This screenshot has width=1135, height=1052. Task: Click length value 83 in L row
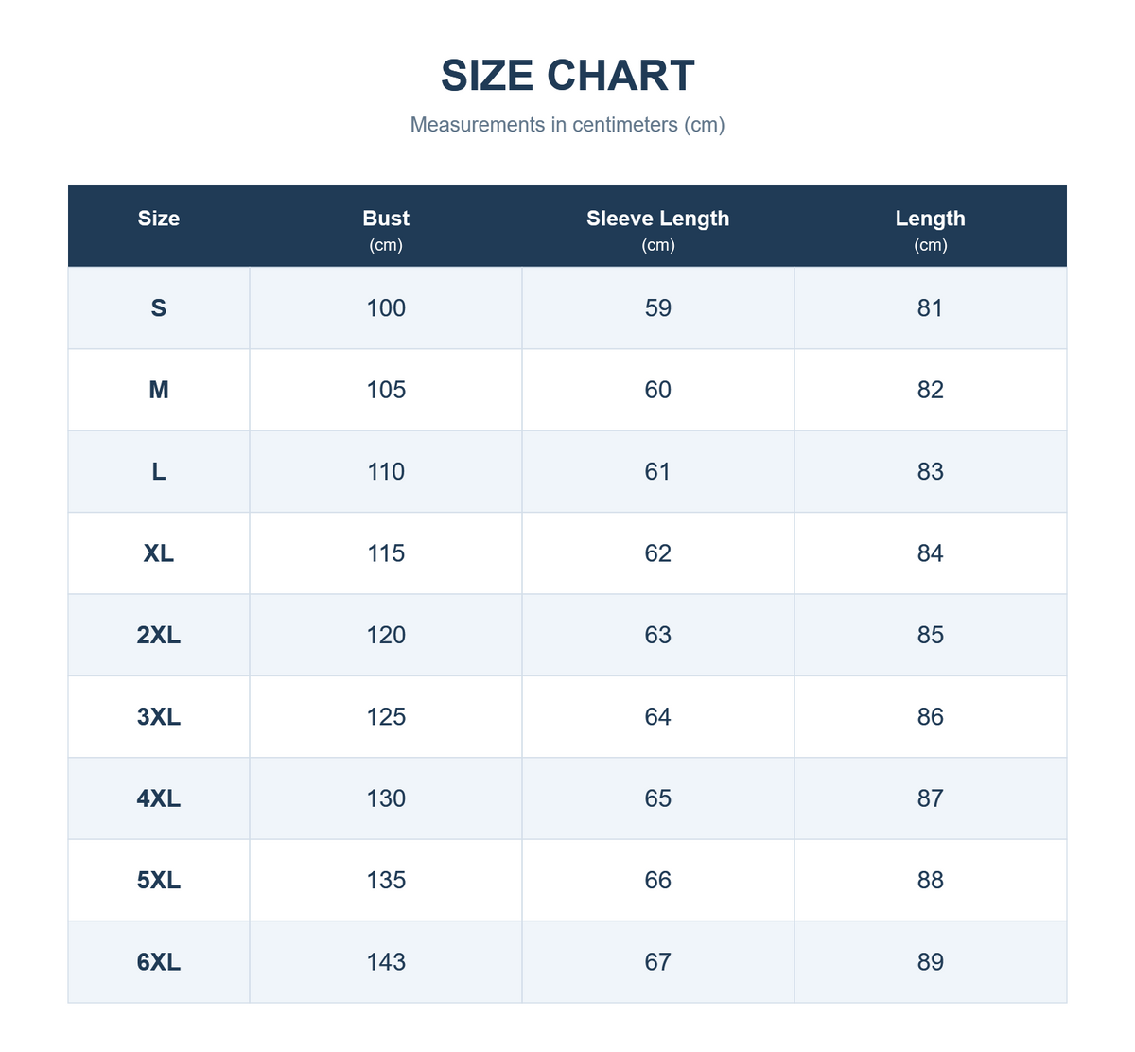[931, 471]
